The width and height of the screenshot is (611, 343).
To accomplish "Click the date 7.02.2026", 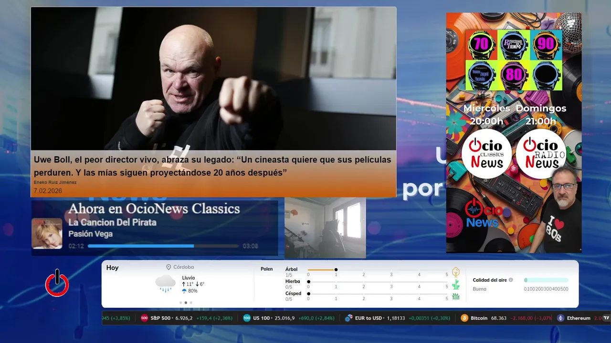I will coord(48,191).
